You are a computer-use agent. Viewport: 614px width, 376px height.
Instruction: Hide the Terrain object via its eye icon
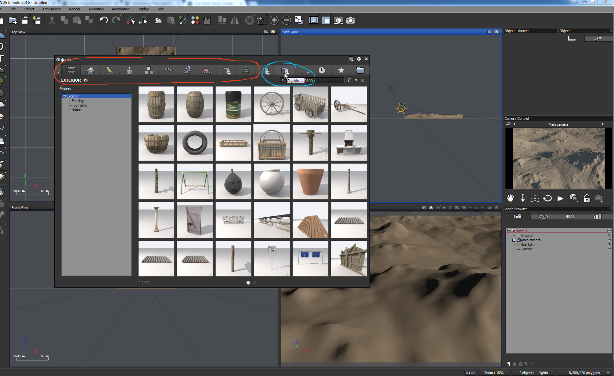(609, 249)
